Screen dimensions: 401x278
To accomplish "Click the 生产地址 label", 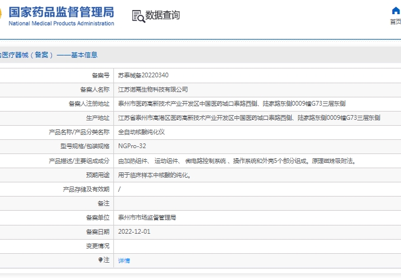I will pyautogui.click(x=97, y=118).
